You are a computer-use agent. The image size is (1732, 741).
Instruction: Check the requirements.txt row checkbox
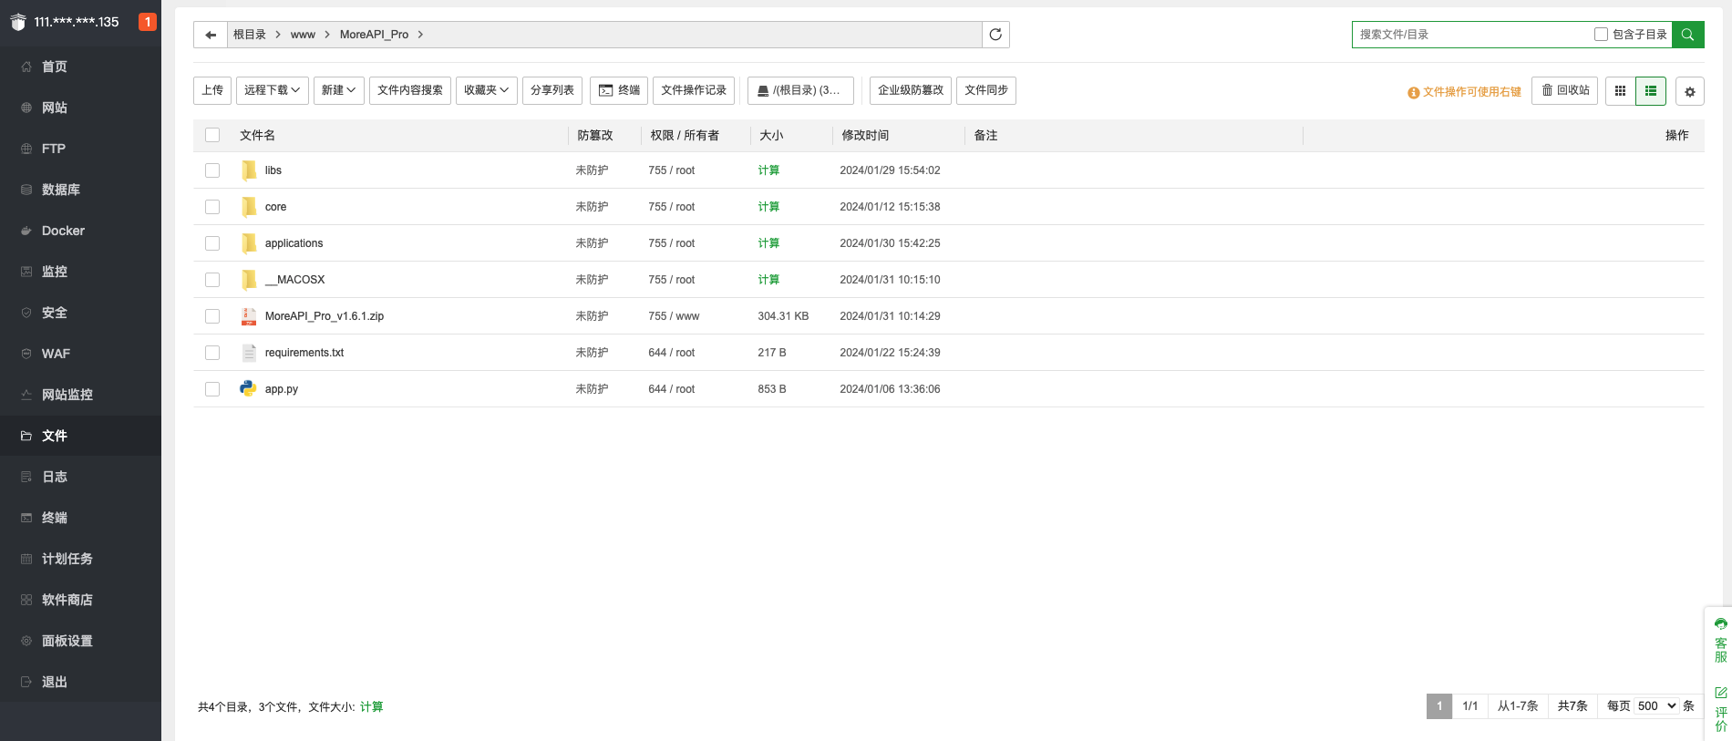tap(212, 353)
